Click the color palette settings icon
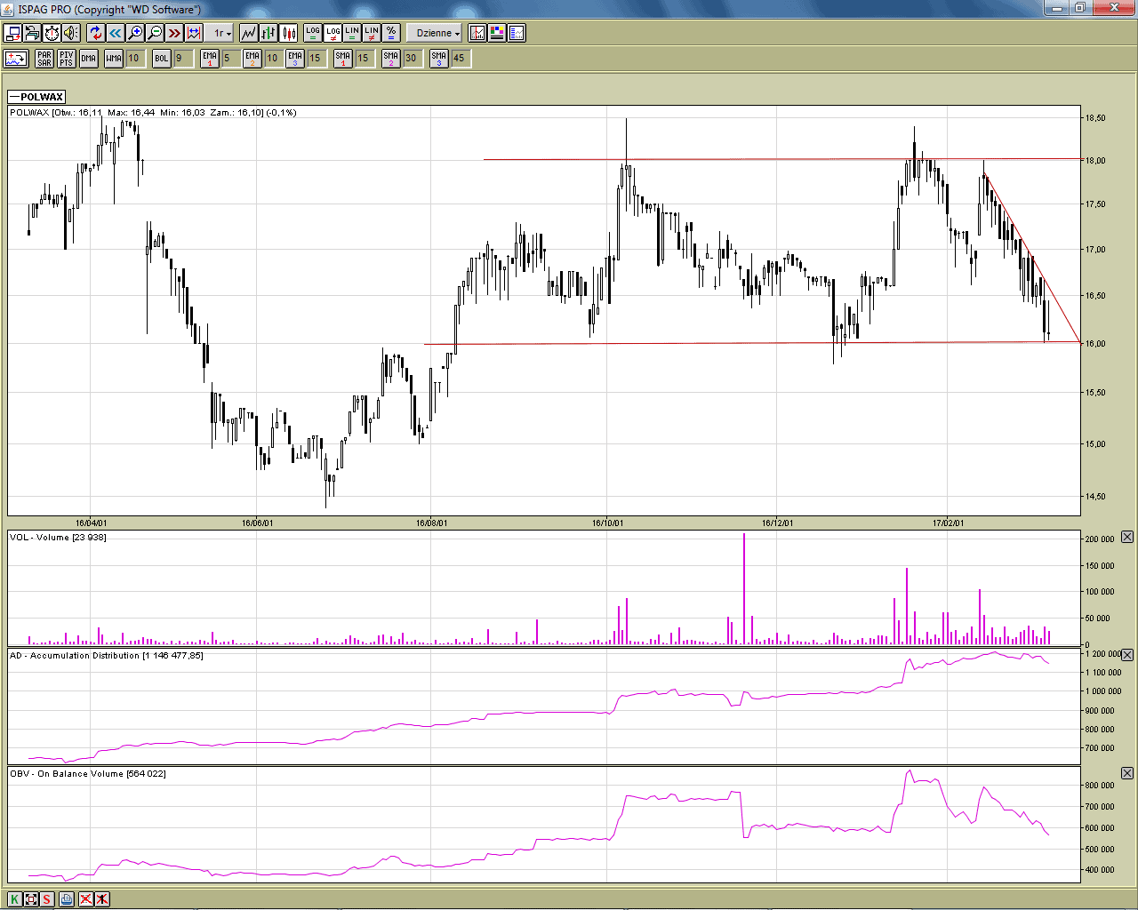The width and height of the screenshot is (1138, 910). [x=497, y=33]
